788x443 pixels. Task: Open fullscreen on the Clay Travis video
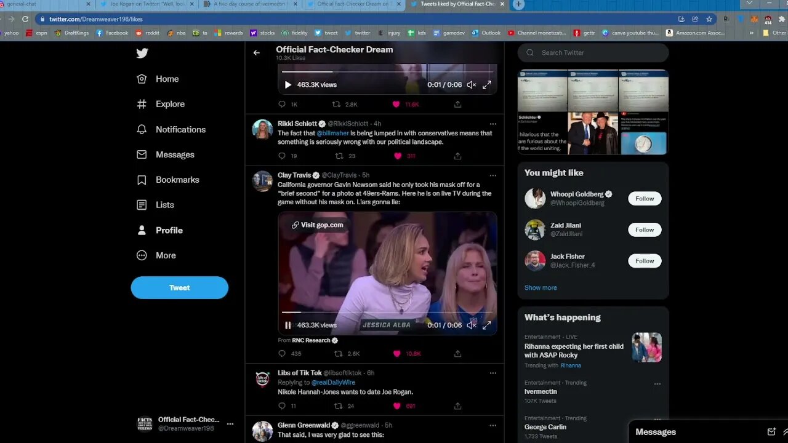click(x=486, y=325)
